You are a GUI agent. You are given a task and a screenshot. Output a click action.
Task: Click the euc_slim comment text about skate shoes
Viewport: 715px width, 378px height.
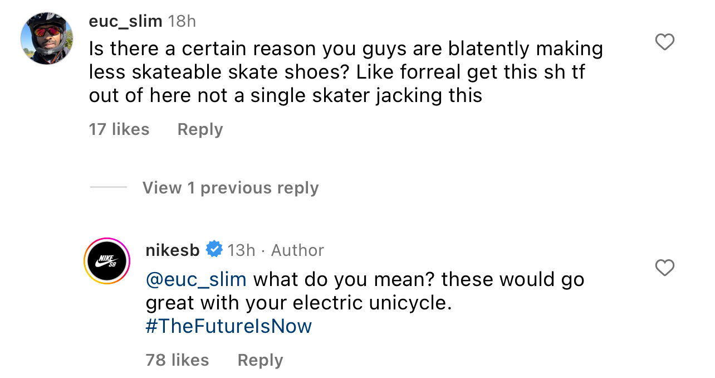tap(345, 72)
